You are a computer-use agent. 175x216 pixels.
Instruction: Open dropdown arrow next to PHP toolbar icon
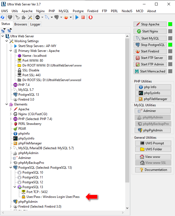[42, 17]
